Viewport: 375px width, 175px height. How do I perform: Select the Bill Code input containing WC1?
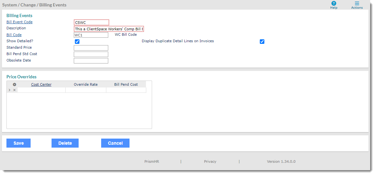coord(91,35)
